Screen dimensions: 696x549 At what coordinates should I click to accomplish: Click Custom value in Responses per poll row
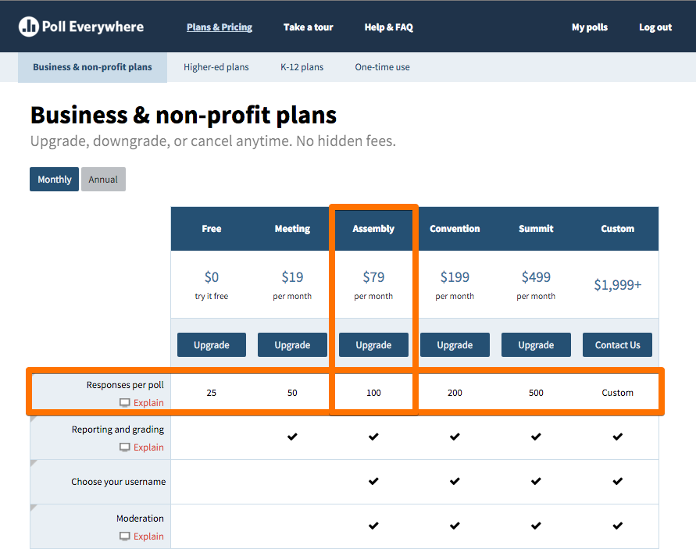pyautogui.click(x=617, y=393)
